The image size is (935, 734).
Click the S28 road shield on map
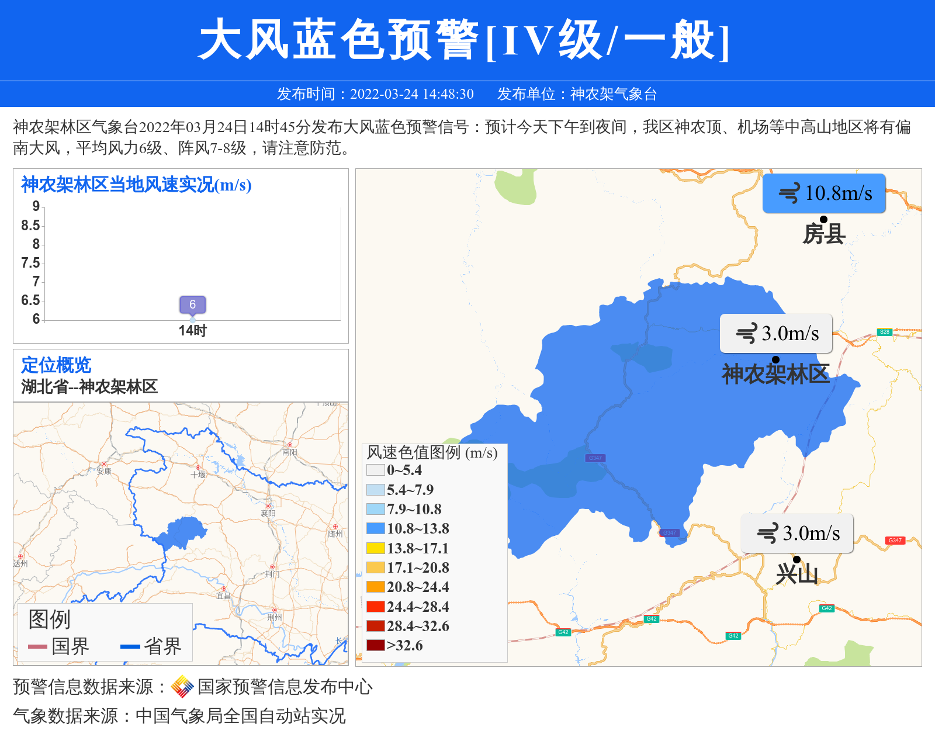click(885, 332)
